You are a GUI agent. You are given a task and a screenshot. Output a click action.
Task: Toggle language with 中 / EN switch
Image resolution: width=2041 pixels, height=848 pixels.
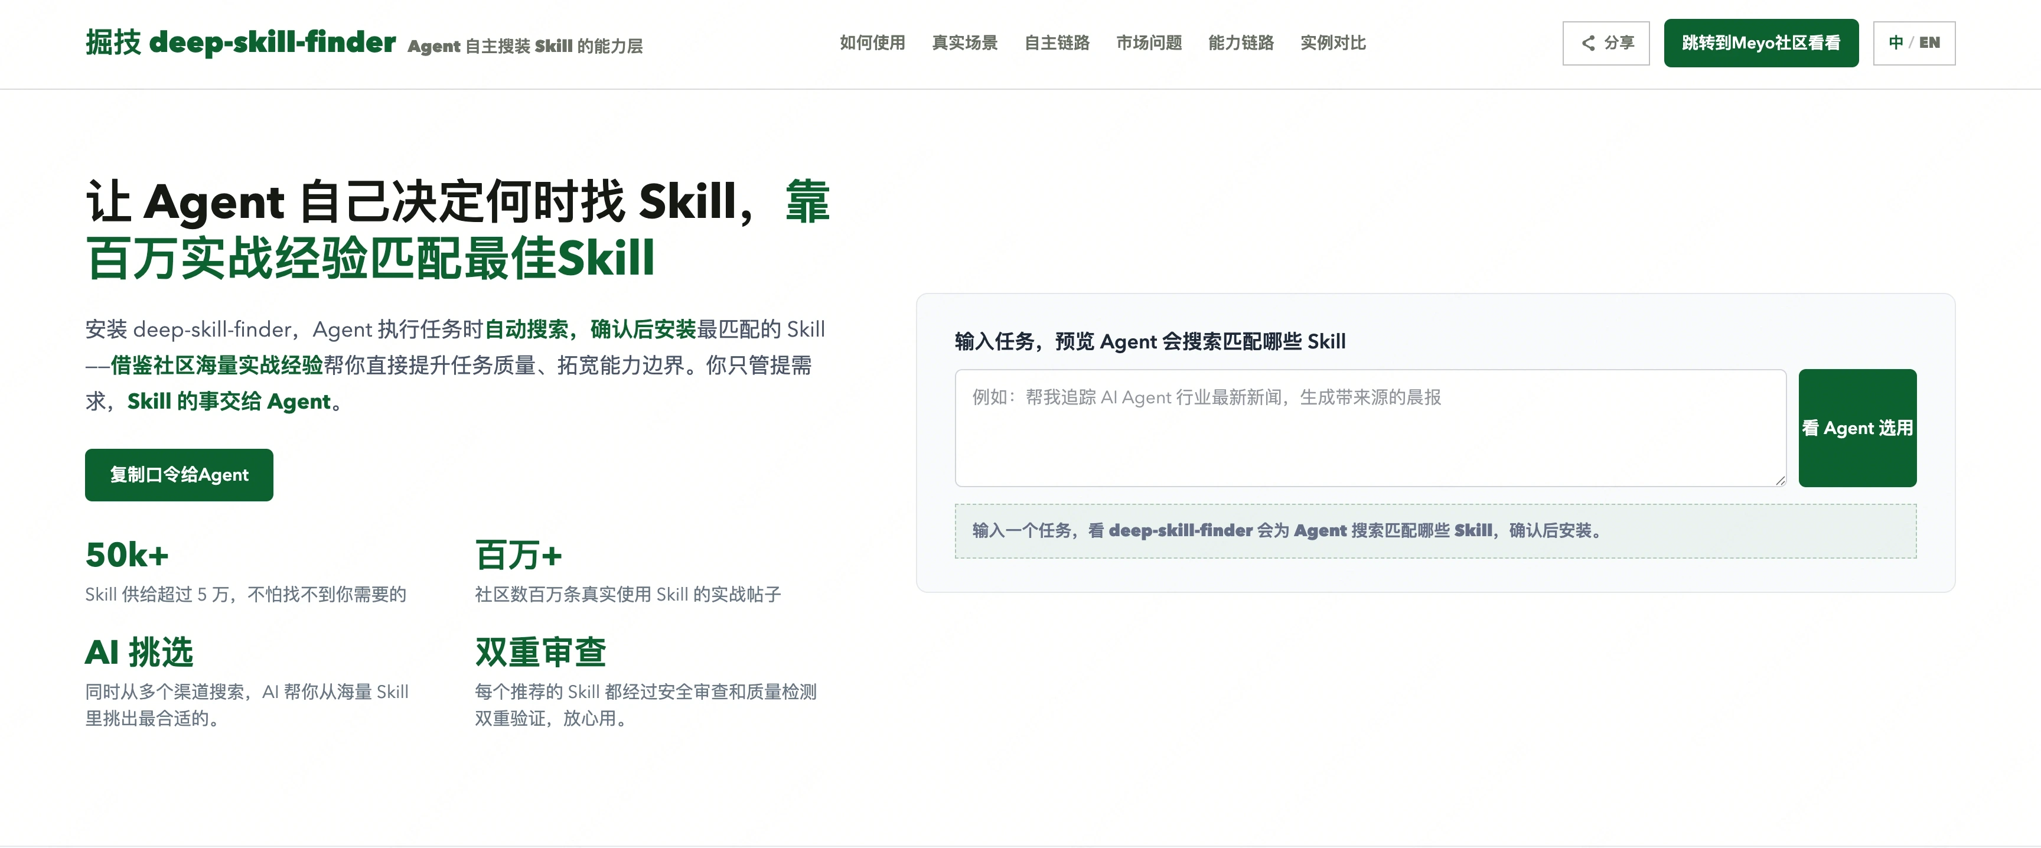tap(1913, 43)
